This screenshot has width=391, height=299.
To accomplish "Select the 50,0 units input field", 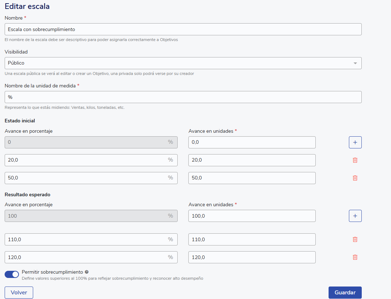I will pyautogui.click(x=252, y=178).
